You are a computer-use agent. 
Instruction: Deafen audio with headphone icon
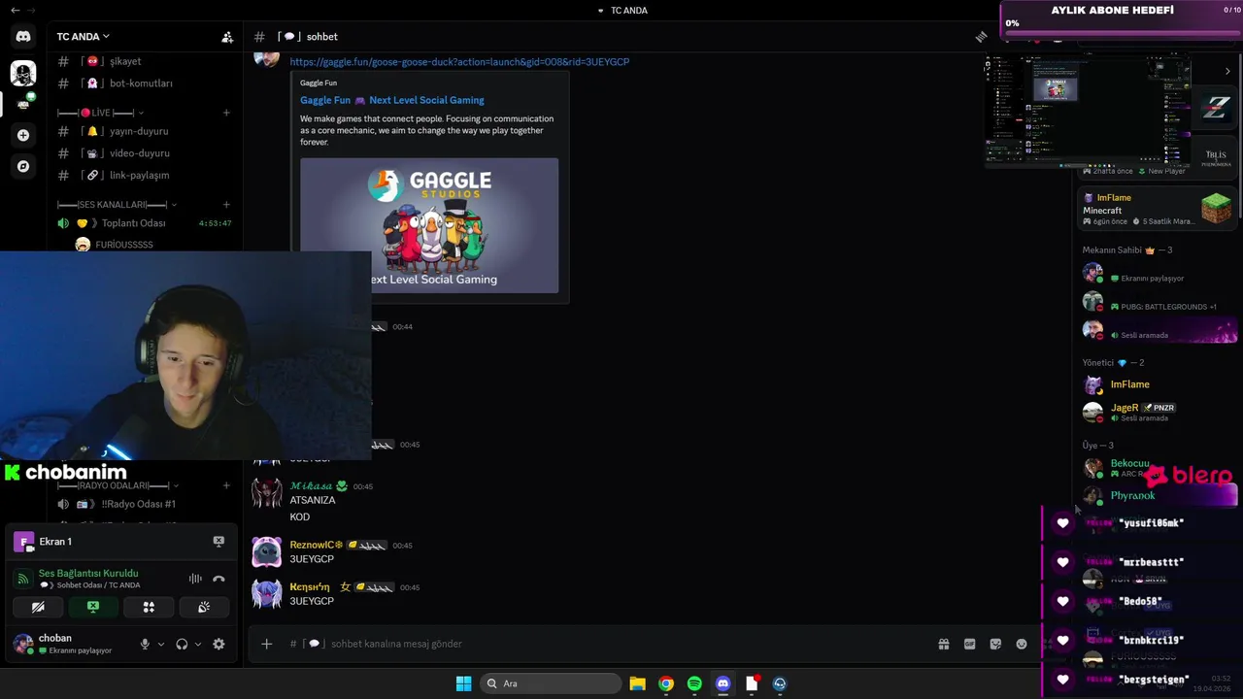(x=182, y=644)
